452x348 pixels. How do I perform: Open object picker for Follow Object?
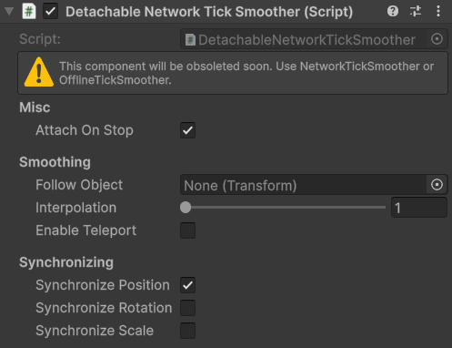437,185
